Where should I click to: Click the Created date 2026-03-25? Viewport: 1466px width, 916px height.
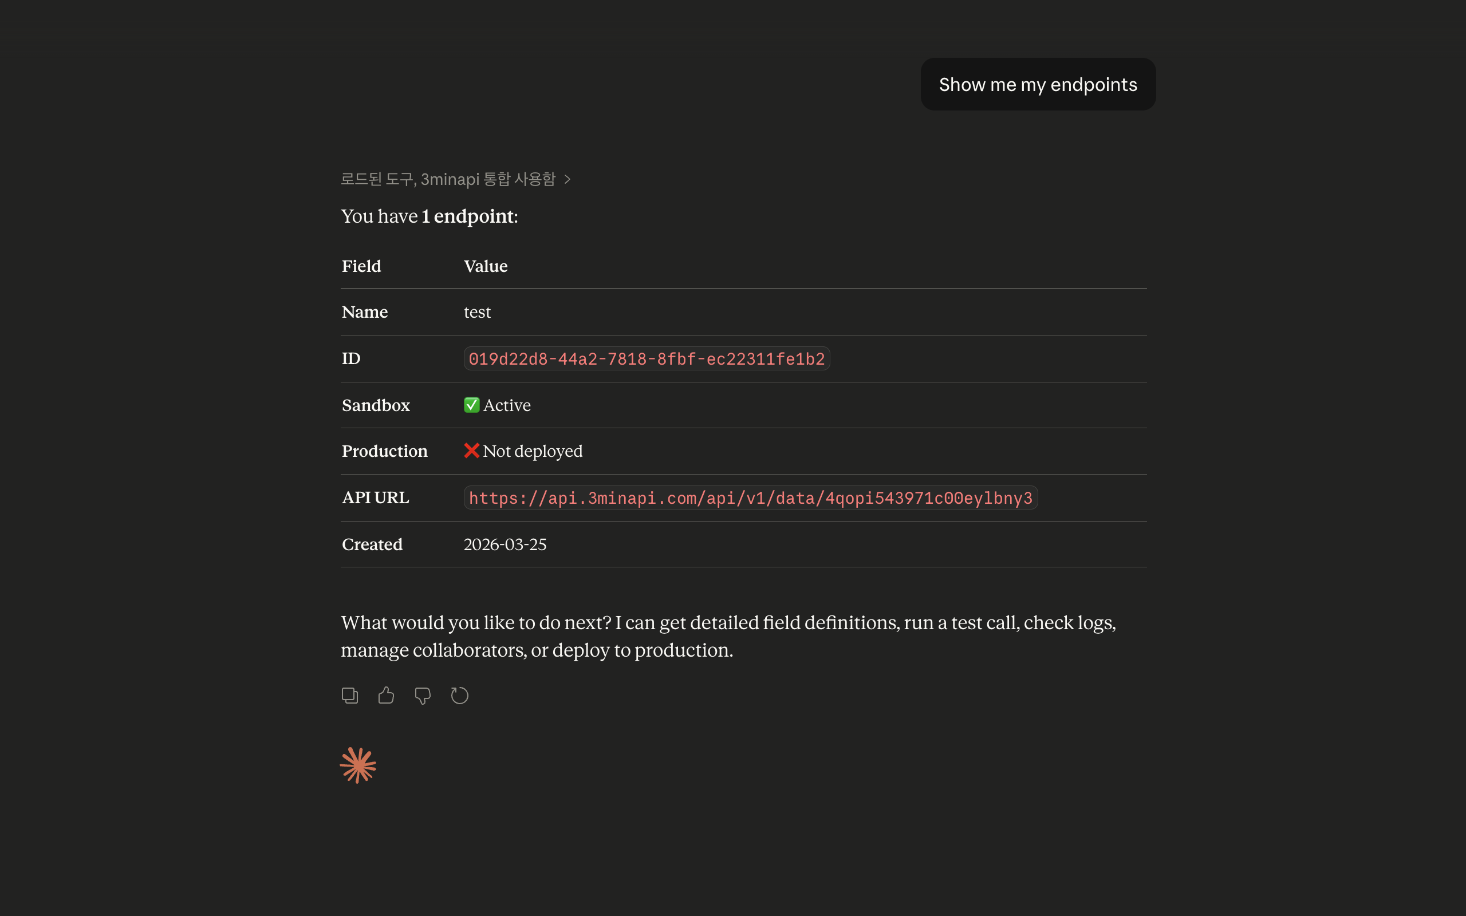point(504,544)
